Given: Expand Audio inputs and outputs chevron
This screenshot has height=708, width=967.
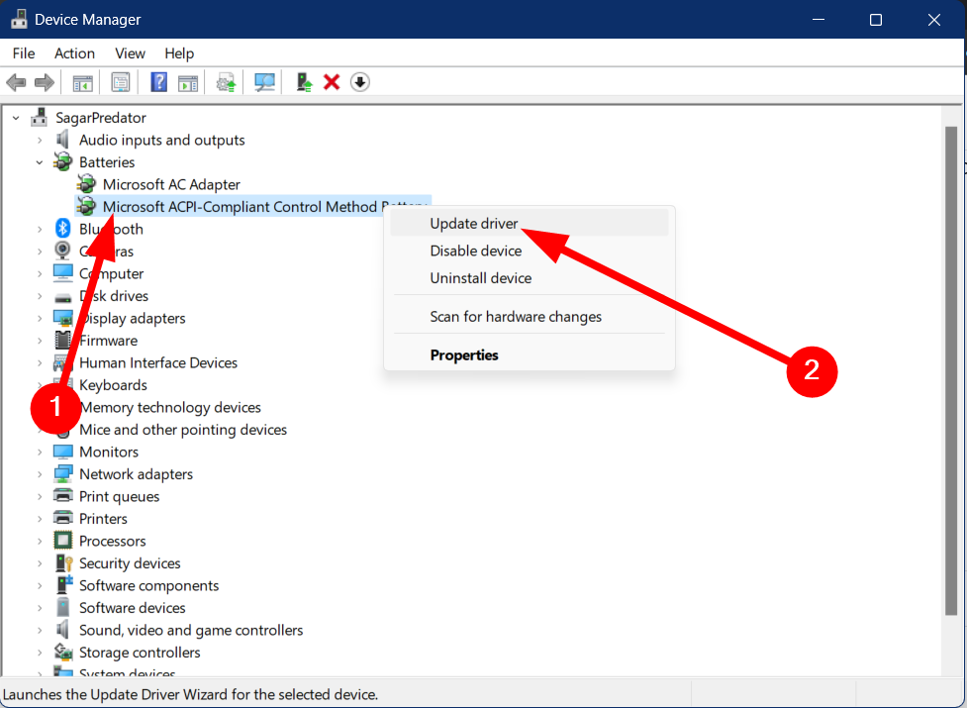Looking at the screenshot, I should (x=40, y=140).
